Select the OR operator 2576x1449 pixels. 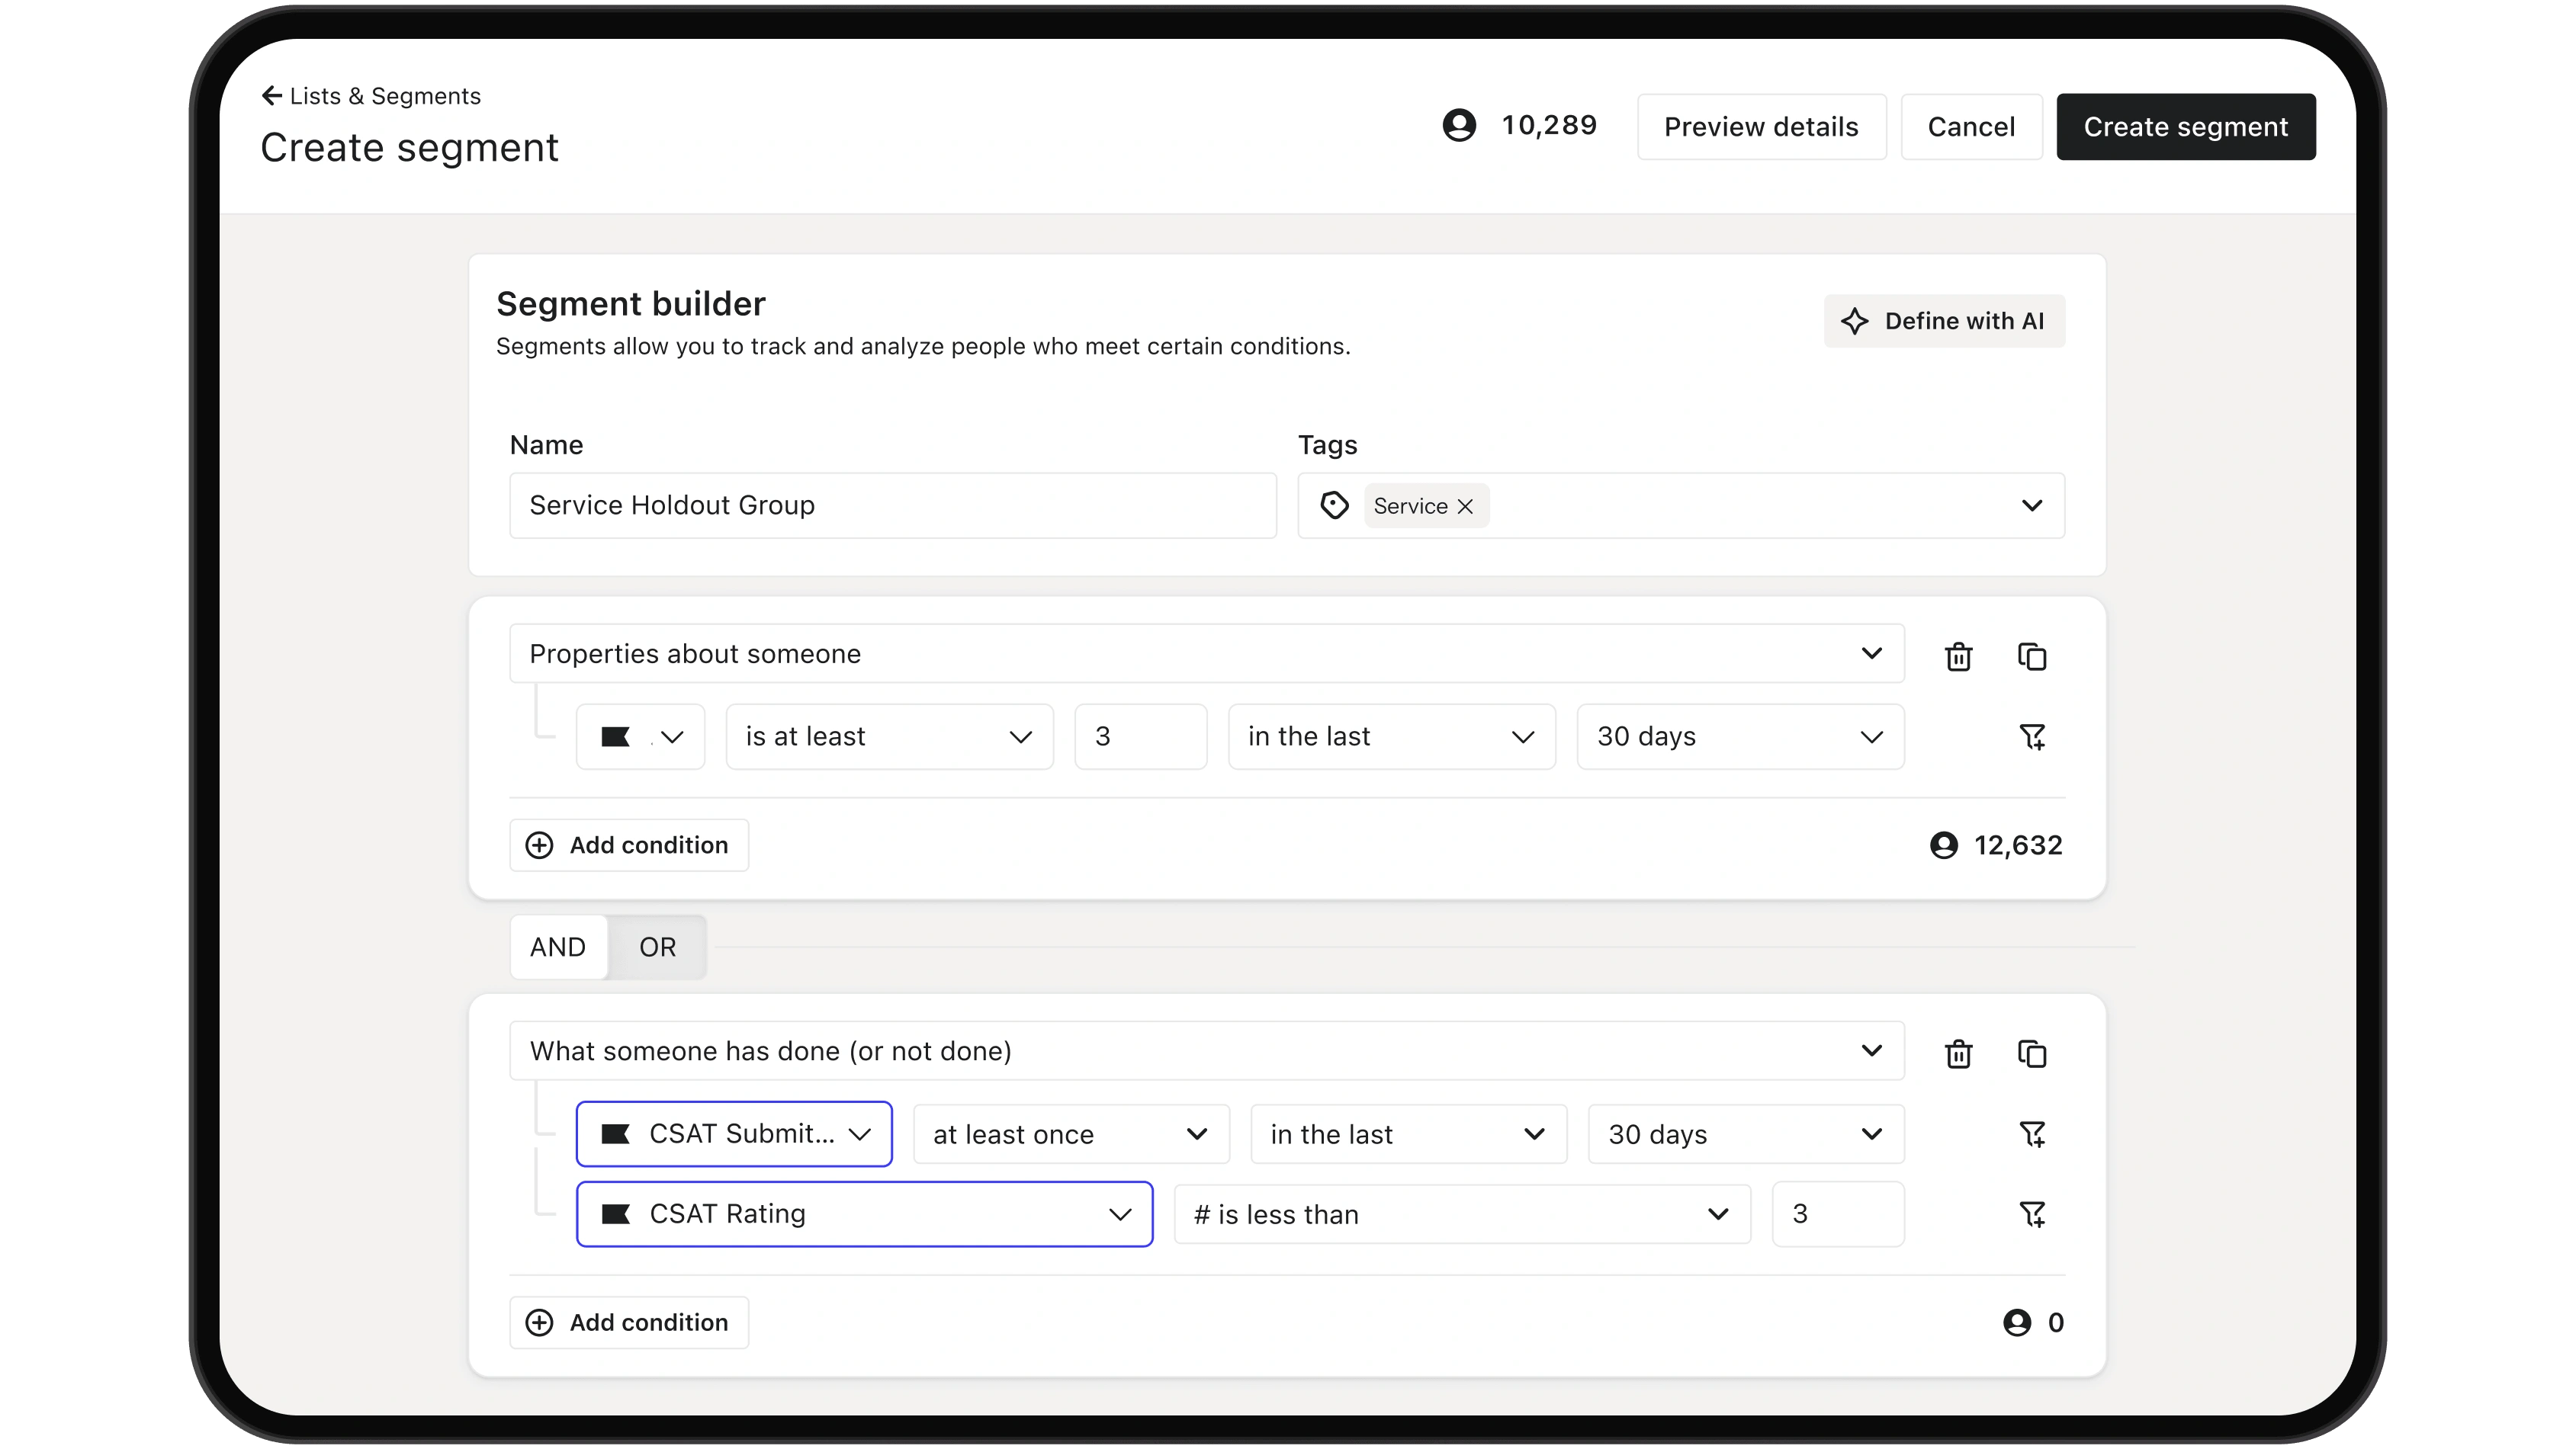(x=657, y=947)
